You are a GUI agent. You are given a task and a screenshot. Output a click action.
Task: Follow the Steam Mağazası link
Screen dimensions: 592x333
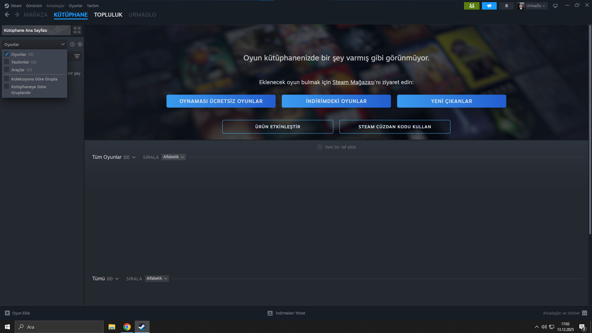click(x=353, y=82)
